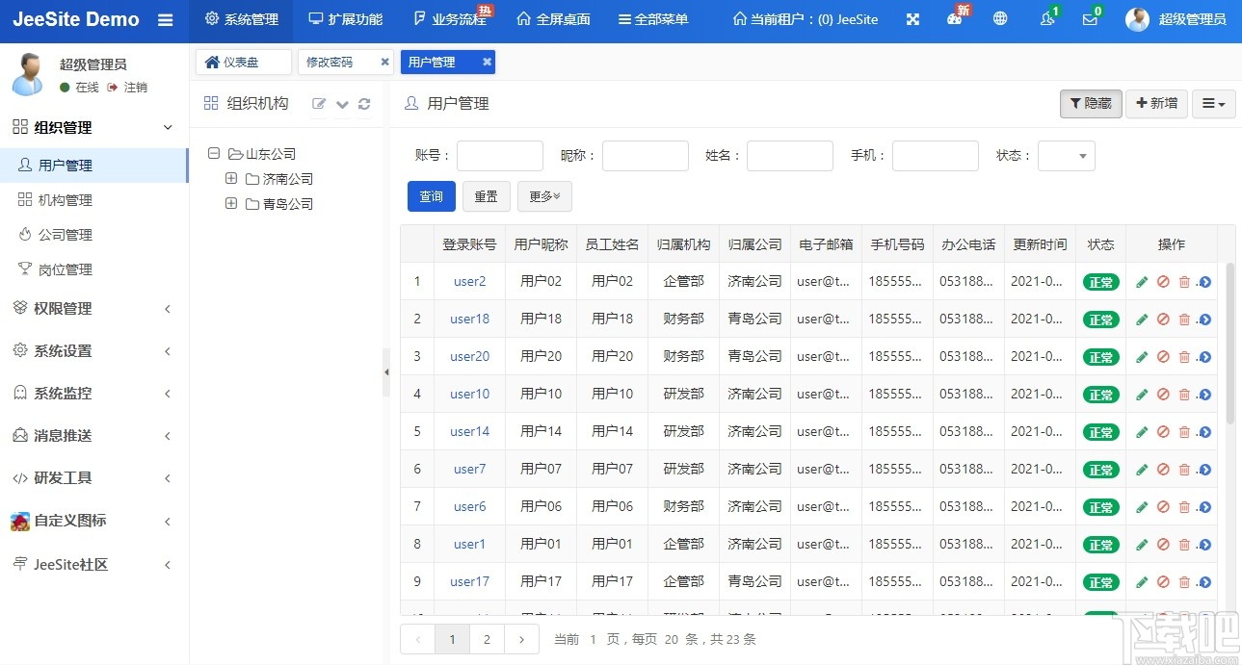This screenshot has height=665, width=1242.
Task: Toggle the 正常 status badge on user10
Action: [x=1100, y=394]
